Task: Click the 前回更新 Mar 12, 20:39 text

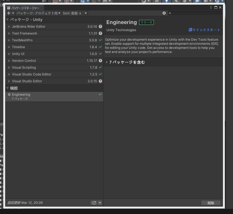Action: coord(25,203)
